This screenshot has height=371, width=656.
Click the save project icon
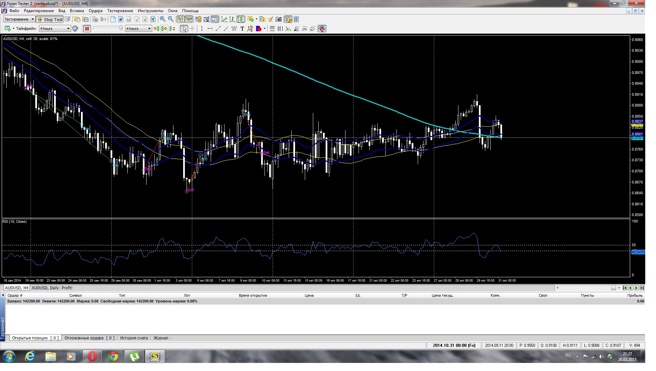click(85, 19)
